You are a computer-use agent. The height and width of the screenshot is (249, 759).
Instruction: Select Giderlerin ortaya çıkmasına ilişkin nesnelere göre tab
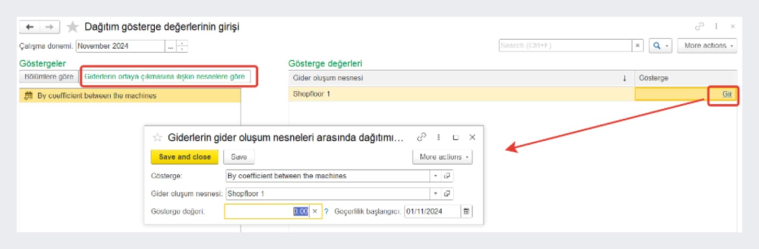(x=165, y=76)
